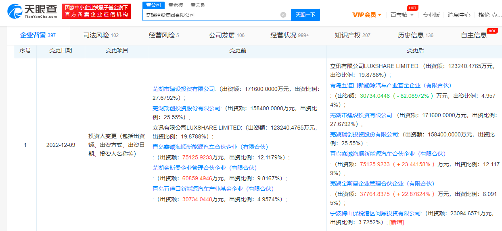
Task: Open the VIP会员 dropdown
Action: pos(367,15)
